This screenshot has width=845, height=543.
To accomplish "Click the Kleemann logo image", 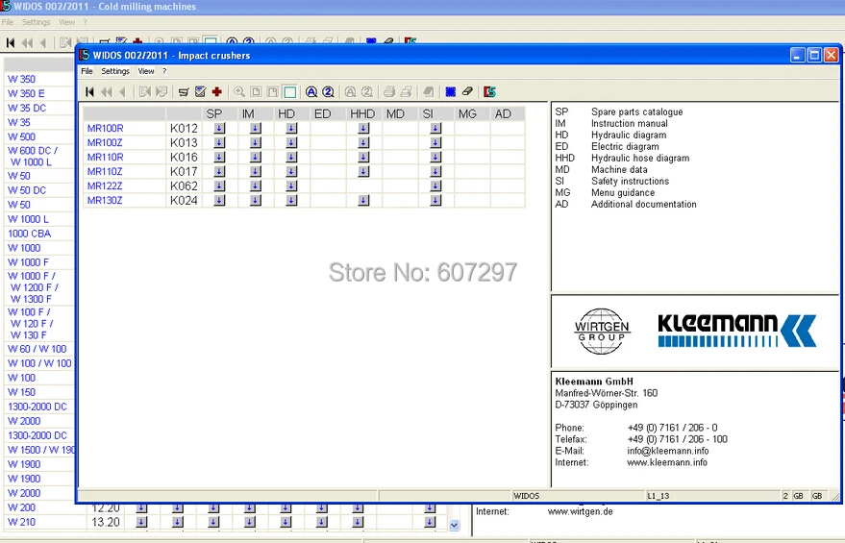I will (x=736, y=331).
